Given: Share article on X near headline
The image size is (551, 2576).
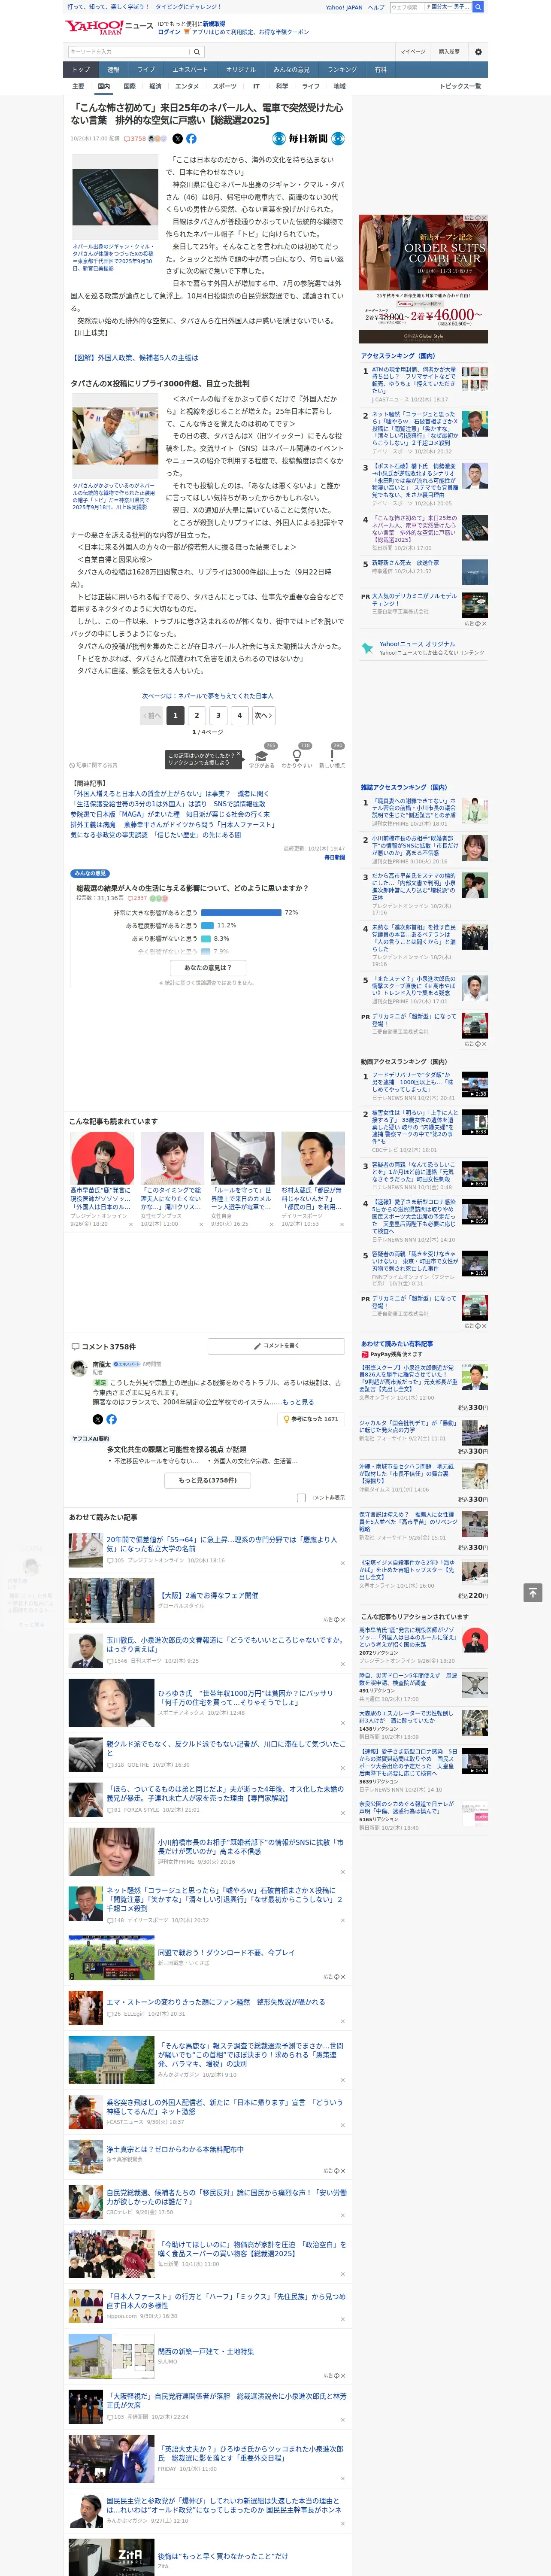Looking at the screenshot, I should (178, 139).
